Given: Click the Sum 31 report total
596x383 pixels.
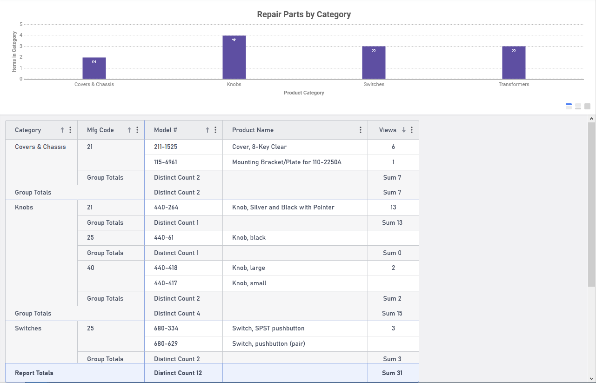Looking at the screenshot, I should [392, 373].
